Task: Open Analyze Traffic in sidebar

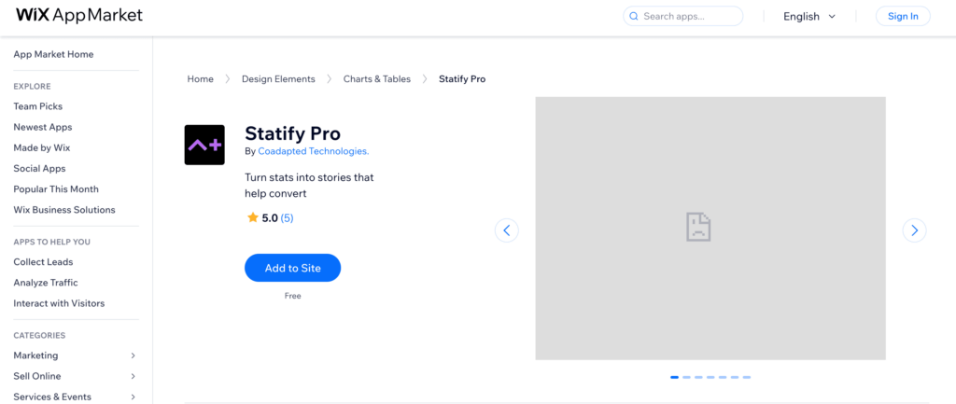Action: 46,283
